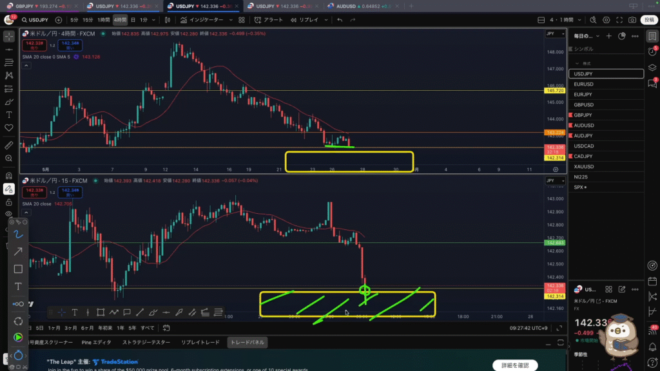Screen dimensions: 660x371
Task: Expand the favorite indicators dropdown arrow
Action: pyautogui.click(x=231, y=20)
